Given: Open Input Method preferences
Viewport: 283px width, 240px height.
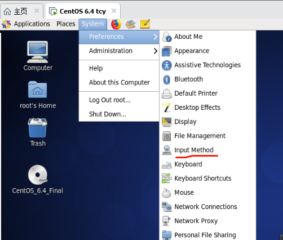Looking at the screenshot, I should (x=207, y=150).
